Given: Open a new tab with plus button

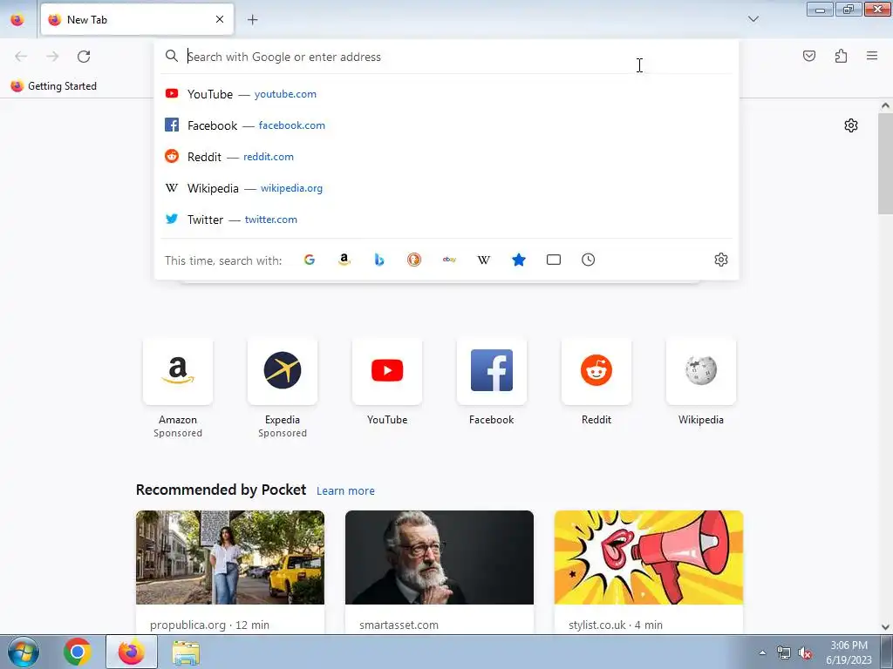Looking at the screenshot, I should pyautogui.click(x=252, y=19).
